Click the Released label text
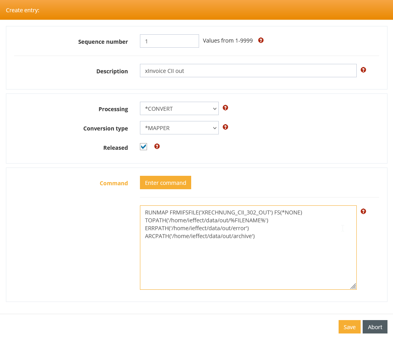This screenshot has width=393, height=339. tap(115, 148)
